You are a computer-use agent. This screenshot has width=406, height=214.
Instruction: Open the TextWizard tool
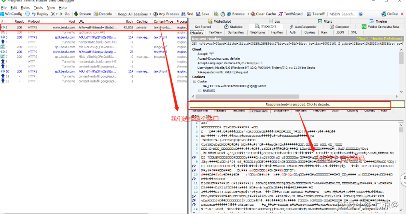click(x=291, y=14)
